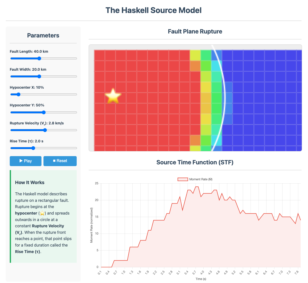Viewport: 308px width, 283px height.
Task: Click the Moment Rate legend swatch above the chart
Action: point(183,179)
